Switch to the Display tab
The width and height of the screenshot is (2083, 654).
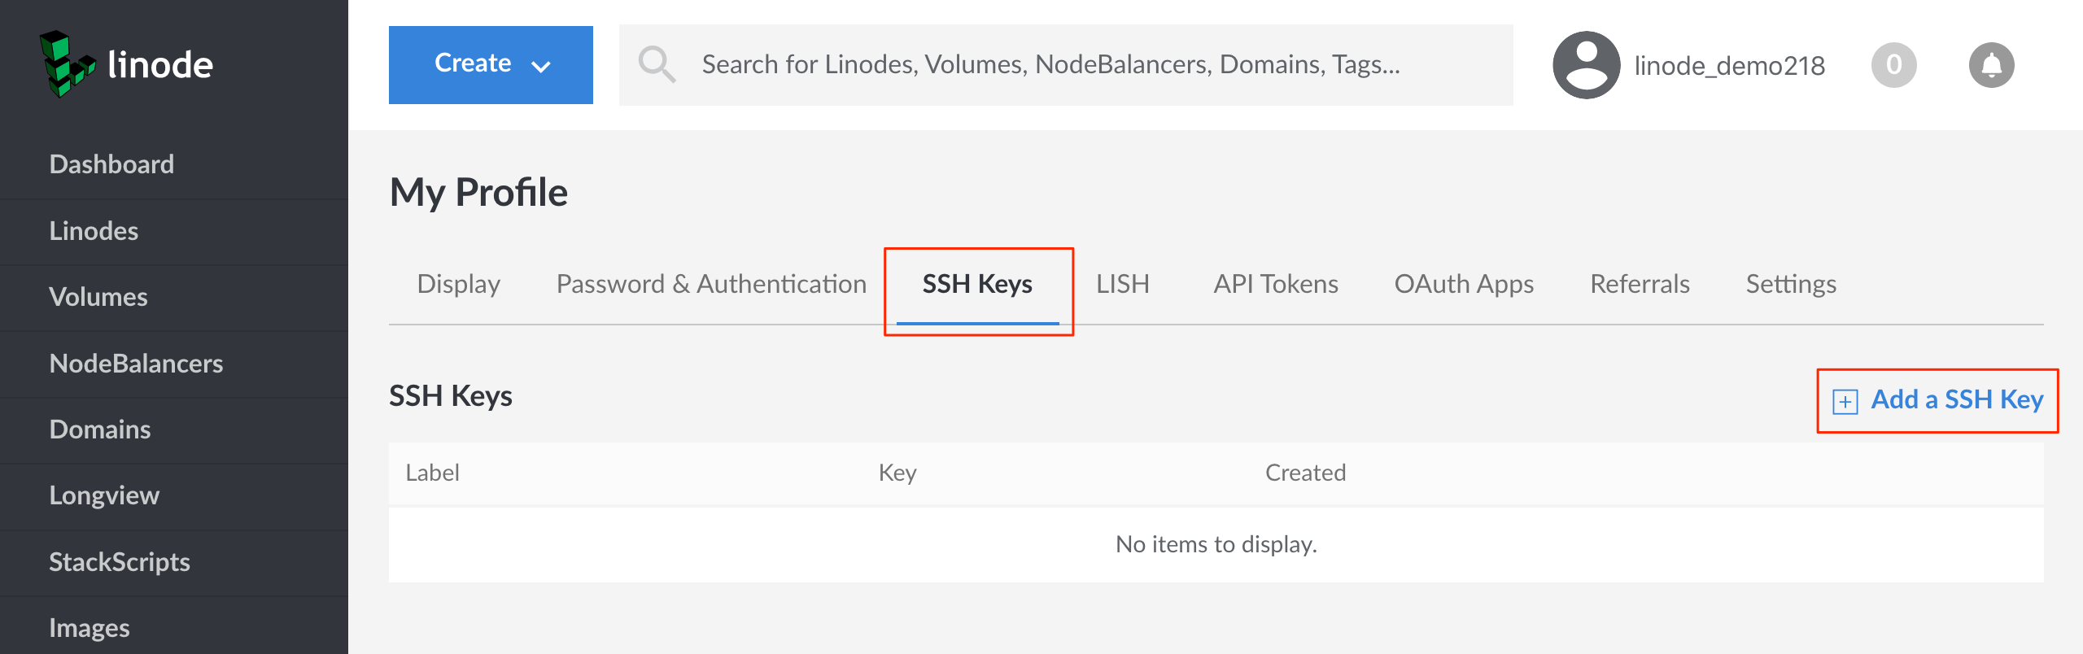pyautogui.click(x=458, y=284)
